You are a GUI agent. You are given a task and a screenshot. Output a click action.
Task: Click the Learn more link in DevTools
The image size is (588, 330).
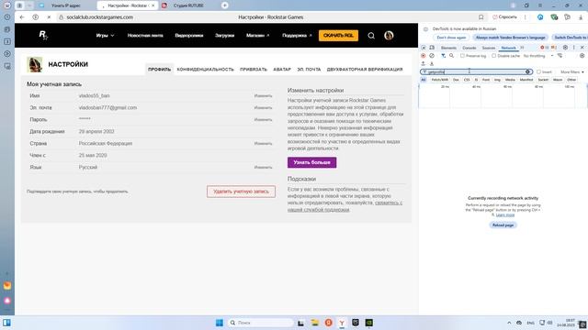505,215
